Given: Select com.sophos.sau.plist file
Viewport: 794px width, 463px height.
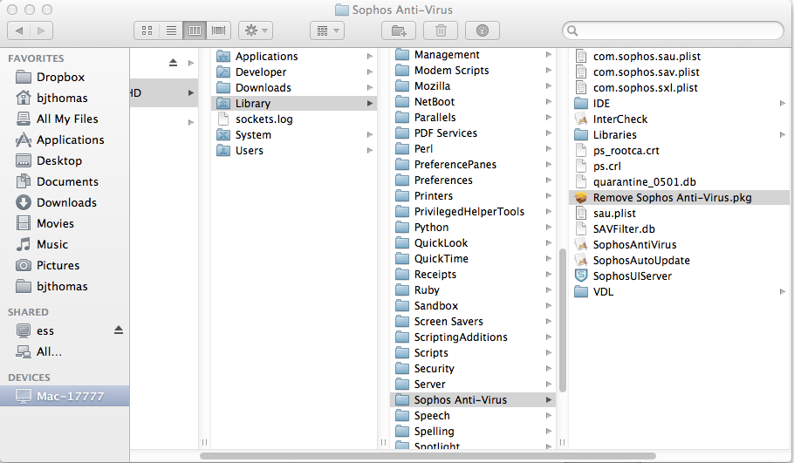Looking at the screenshot, I should click(680, 56).
